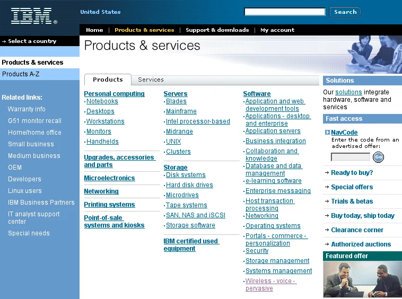Open Support & downloads menu
Viewport: 402px width, 299px height.
(x=217, y=30)
